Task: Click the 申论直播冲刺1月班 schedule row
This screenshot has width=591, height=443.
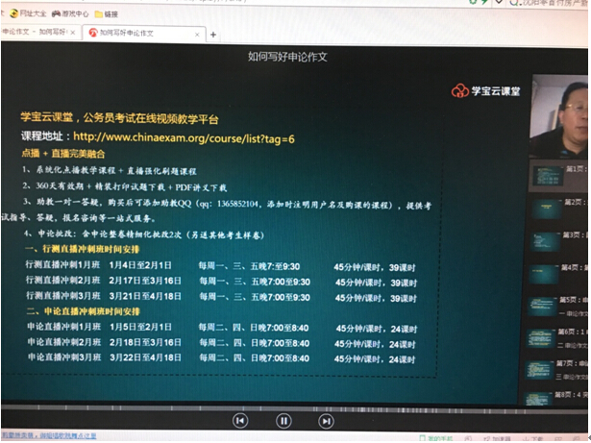Action: [222, 328]
